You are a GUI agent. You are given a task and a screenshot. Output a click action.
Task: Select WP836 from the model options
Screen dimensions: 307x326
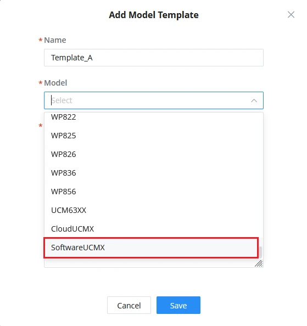point(154,173)
